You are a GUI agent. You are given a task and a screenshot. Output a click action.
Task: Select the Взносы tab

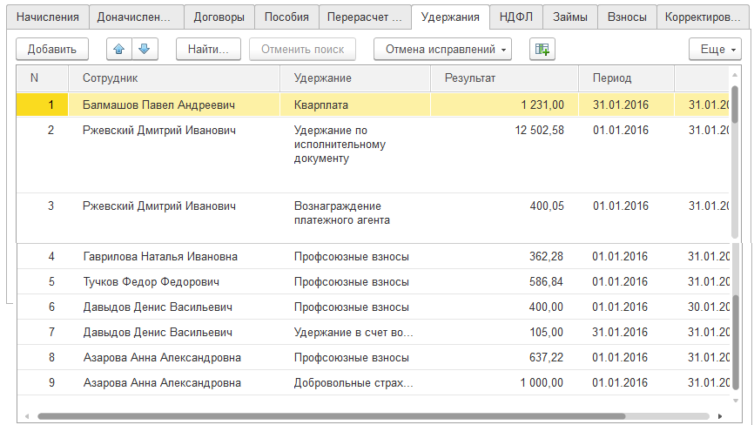click(626, 17)
